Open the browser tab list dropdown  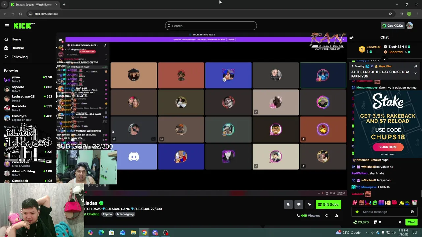tap(4, 4)
